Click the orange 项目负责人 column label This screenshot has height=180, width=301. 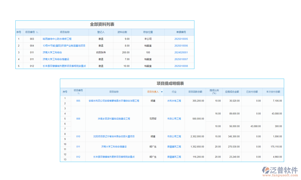(153, 91)
